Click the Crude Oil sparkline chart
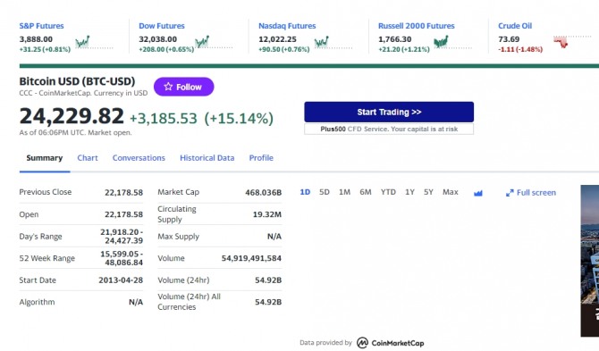Viewport: 599px width, 351px height. [x=572, y=42]
